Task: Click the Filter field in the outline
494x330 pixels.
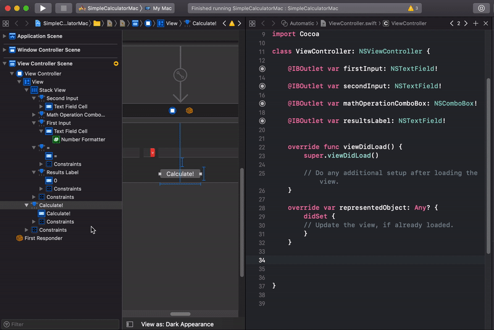Action: (x=61, y=324)
